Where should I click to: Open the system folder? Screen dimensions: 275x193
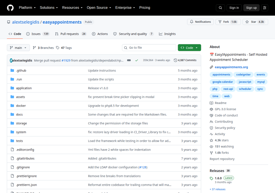coord(21,132)
